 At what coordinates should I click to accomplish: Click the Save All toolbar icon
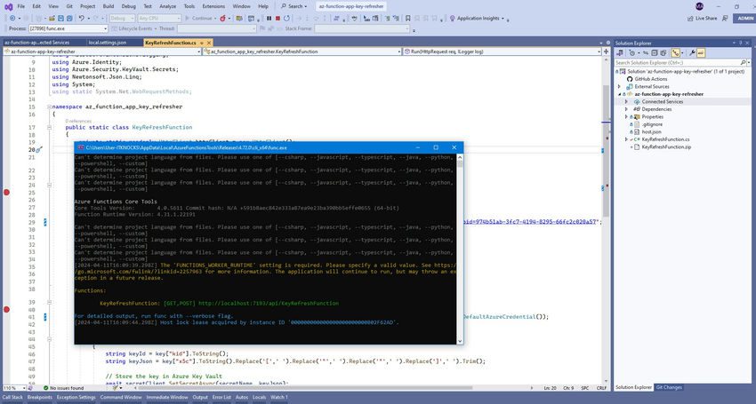click(69, 19)
